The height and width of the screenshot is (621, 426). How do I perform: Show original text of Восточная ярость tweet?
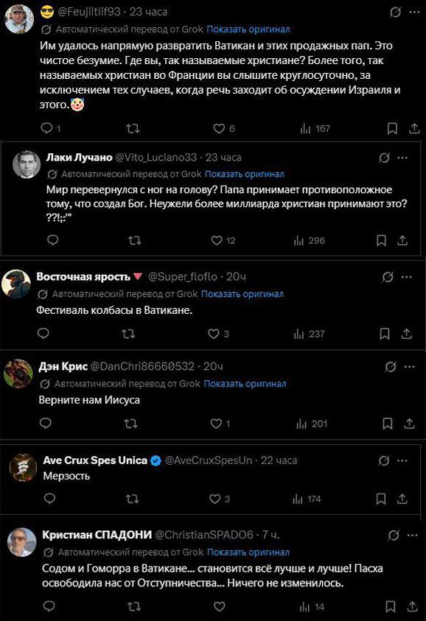(242, 294)
